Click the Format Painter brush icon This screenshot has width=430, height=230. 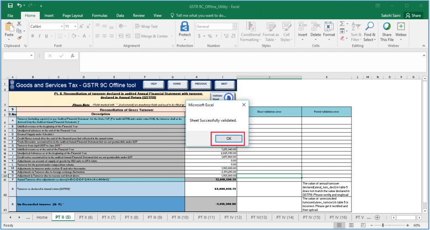[19, 38]
